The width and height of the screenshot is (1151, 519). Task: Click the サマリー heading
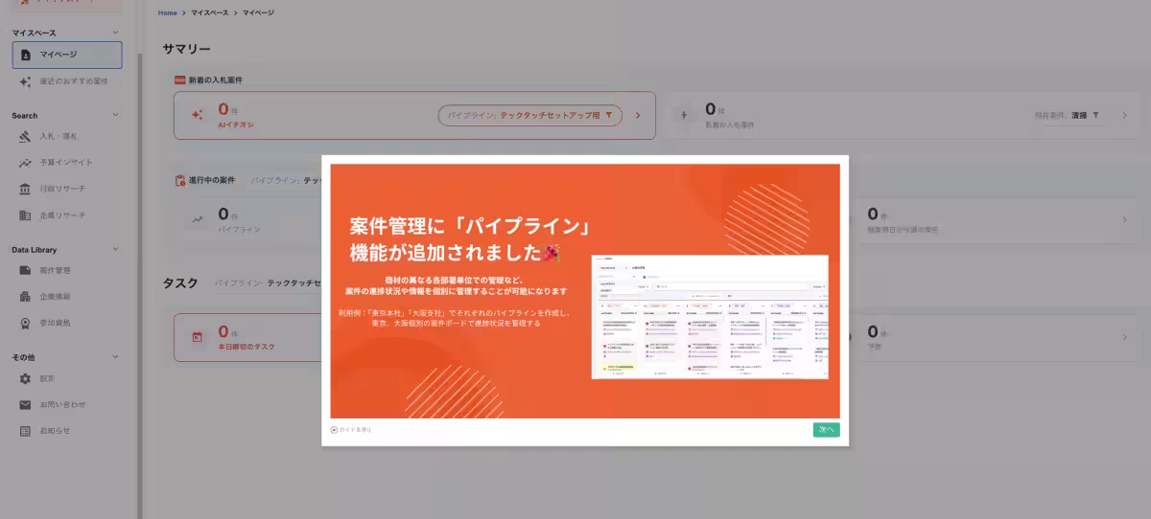(x=186, y=49)
